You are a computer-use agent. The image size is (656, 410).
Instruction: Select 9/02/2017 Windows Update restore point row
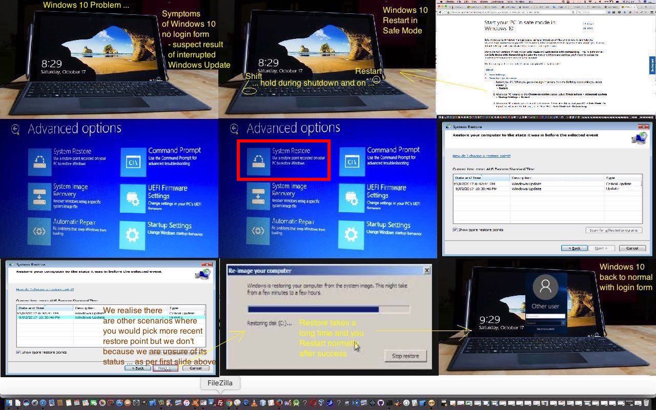coord(547,189)
